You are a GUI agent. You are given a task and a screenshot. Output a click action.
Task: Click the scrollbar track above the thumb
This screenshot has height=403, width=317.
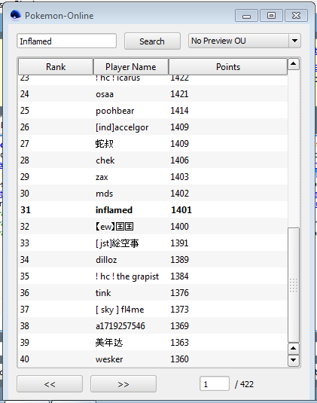[x=294, y=148]
